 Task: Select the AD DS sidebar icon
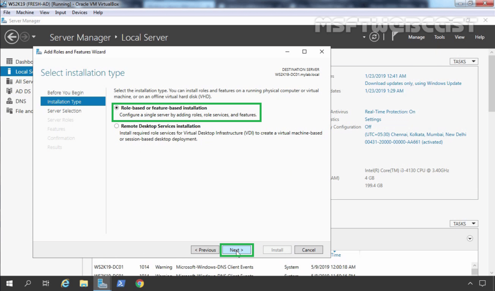[10, 91]
